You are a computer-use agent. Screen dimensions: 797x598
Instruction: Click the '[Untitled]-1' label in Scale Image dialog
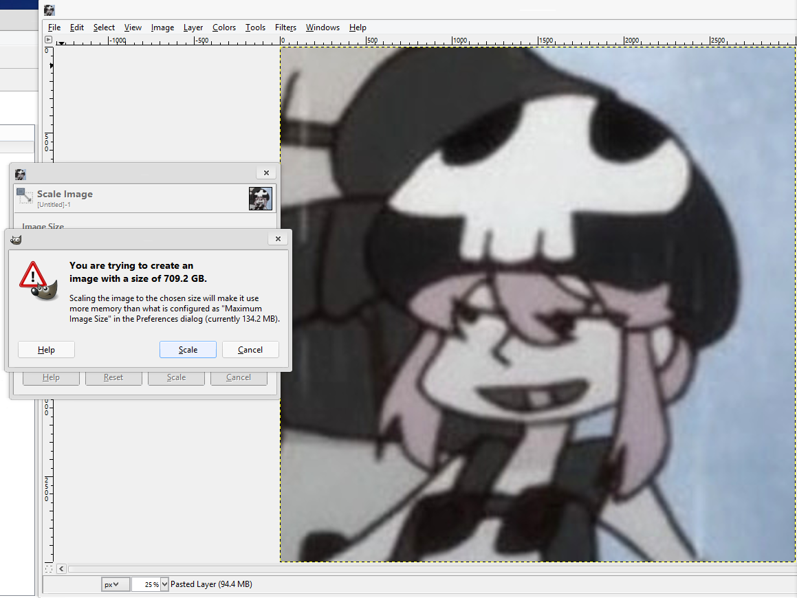(54, 205)
